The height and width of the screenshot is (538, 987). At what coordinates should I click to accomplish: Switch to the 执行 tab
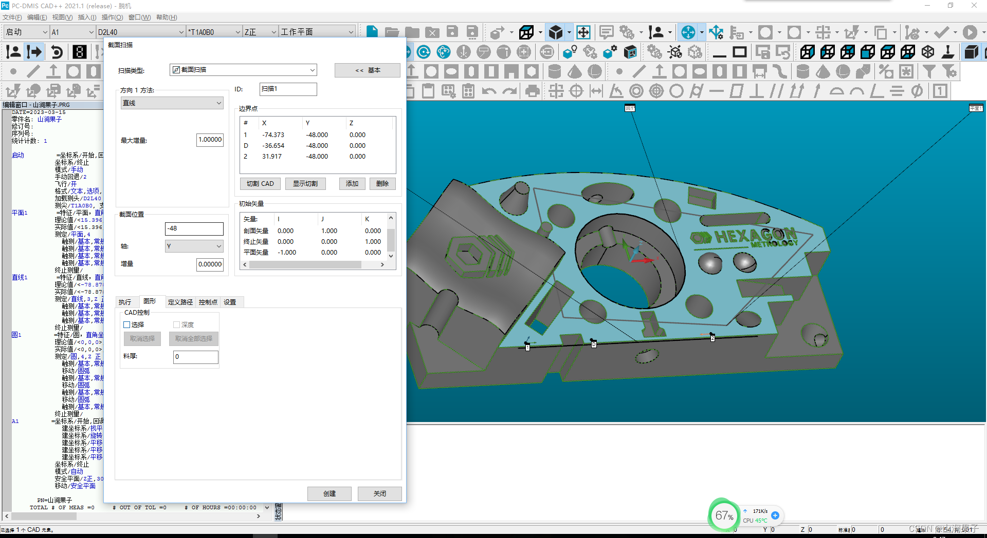125,302
